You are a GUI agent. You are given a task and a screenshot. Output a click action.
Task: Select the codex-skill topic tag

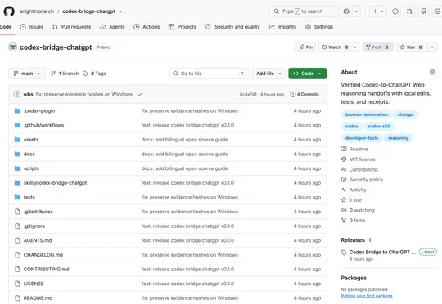pyautogui.click(x=379, y=127)
